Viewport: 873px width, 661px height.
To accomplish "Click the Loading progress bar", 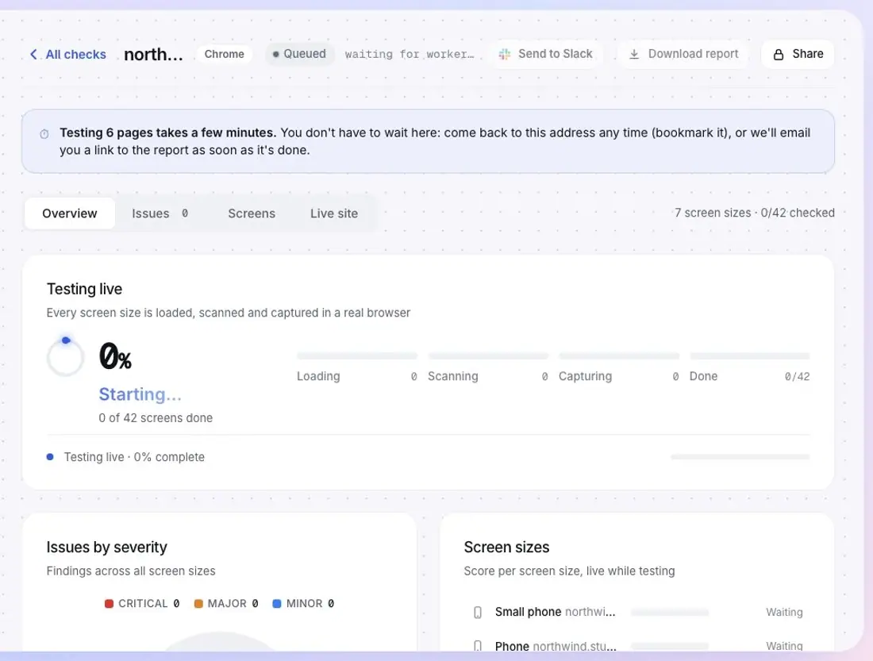I will 357,355.
